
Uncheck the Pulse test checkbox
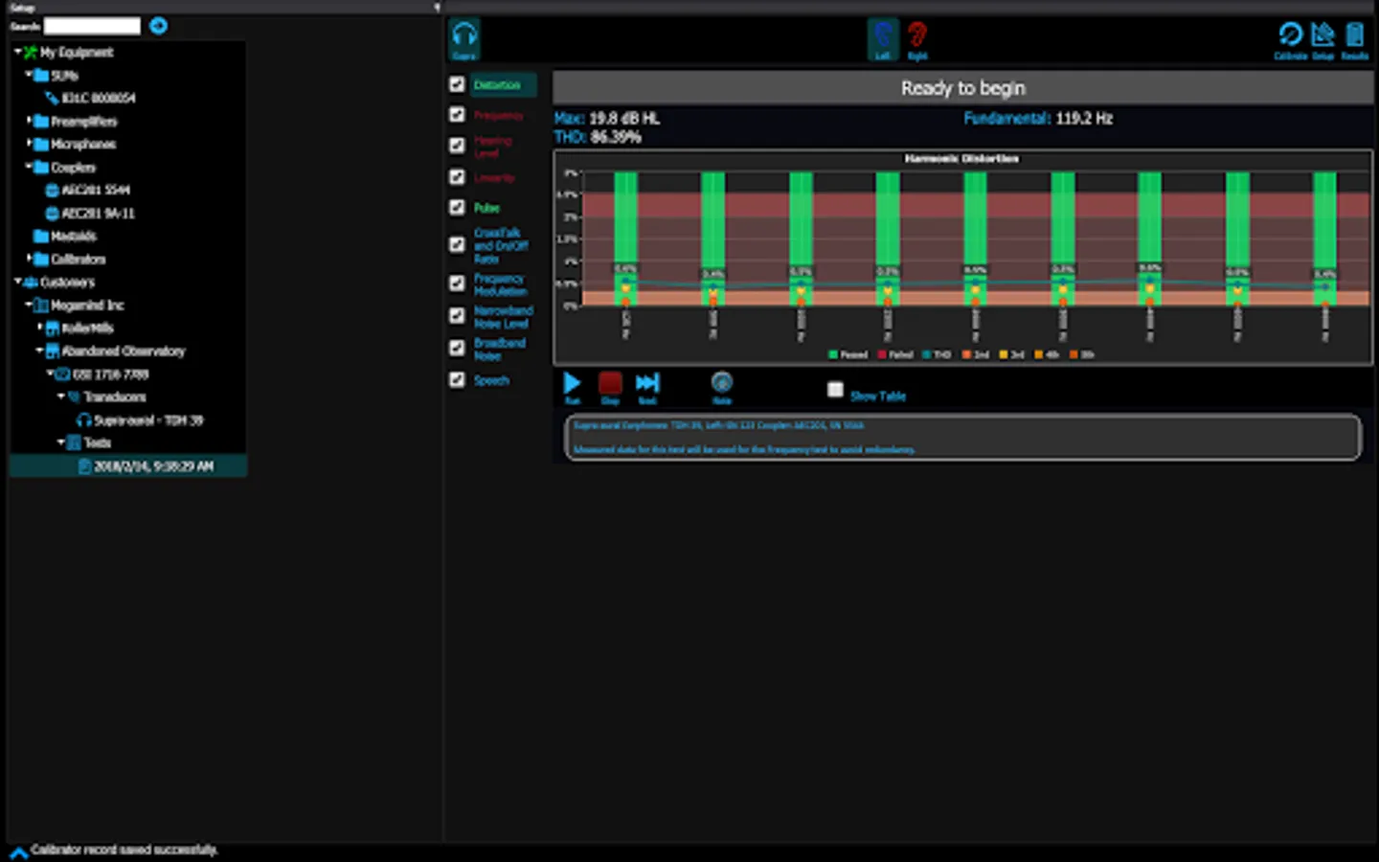pos(458,207)
